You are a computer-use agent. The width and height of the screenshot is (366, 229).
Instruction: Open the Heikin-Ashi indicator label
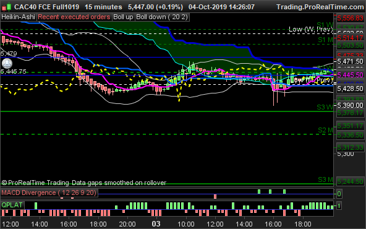[x=18, y=17]
